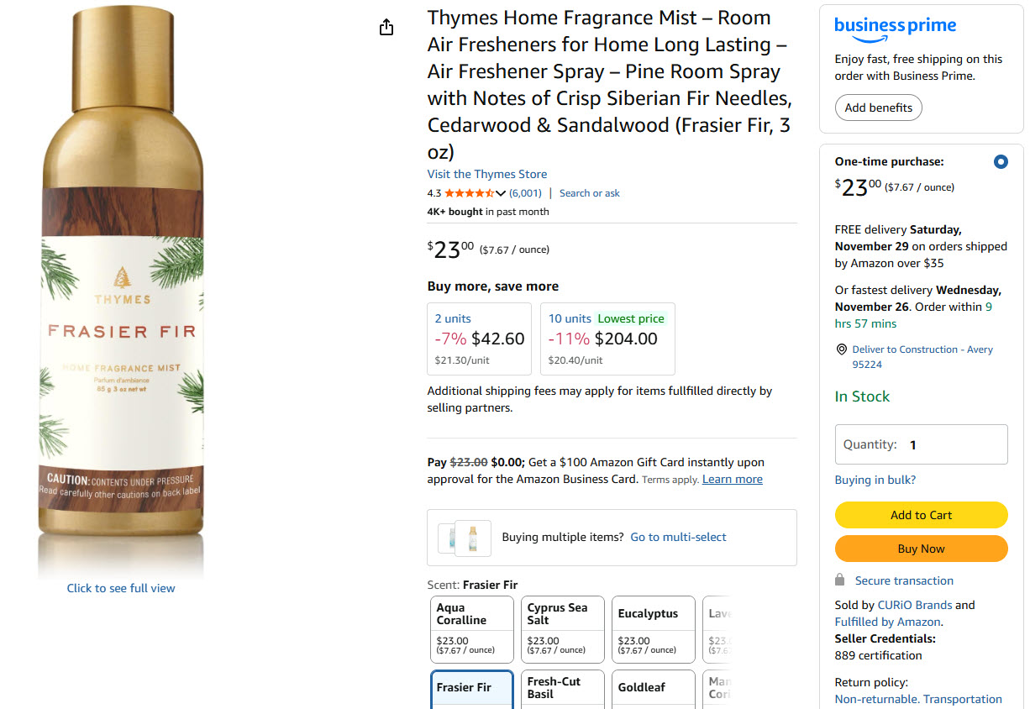Select the Aqua Coralline scent
1030x709 pixels.
[x=471, y=629]
